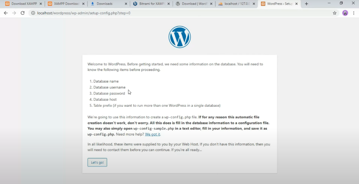Close the WordPress Setup tab
Screen dimensions: 359x184
pos(296,4)
